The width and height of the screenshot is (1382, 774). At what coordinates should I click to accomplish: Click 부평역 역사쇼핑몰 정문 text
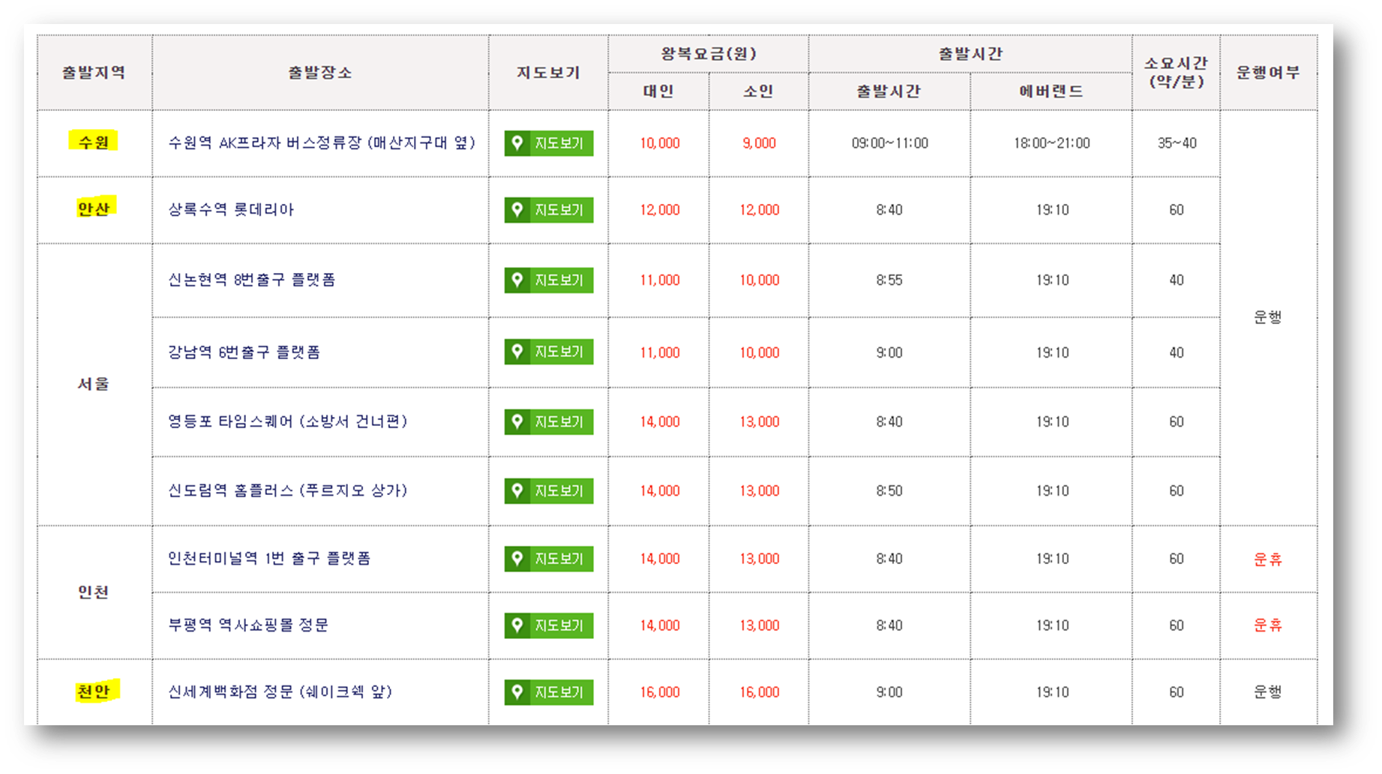pos(248,625)
